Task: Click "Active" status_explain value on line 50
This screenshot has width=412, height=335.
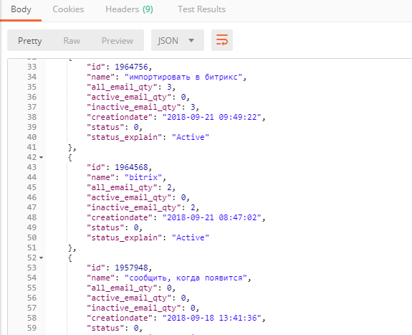Action: click(x=191, y=237)
